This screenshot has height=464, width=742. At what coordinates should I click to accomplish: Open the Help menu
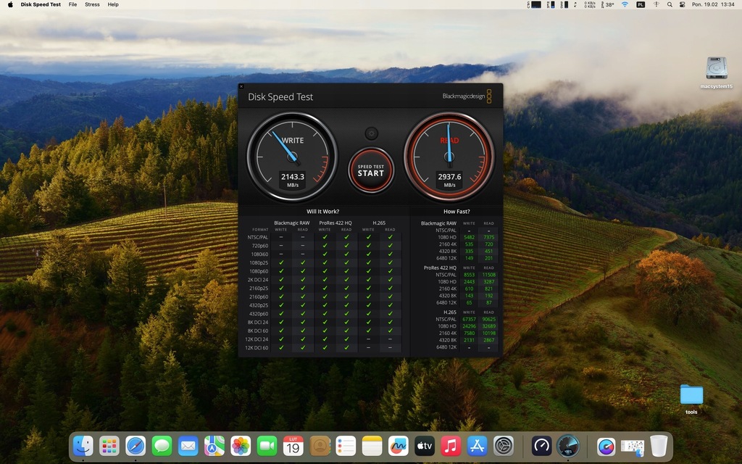tap(113, 4)
